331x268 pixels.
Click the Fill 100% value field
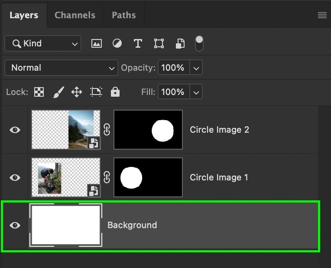(x=174, y=92)
